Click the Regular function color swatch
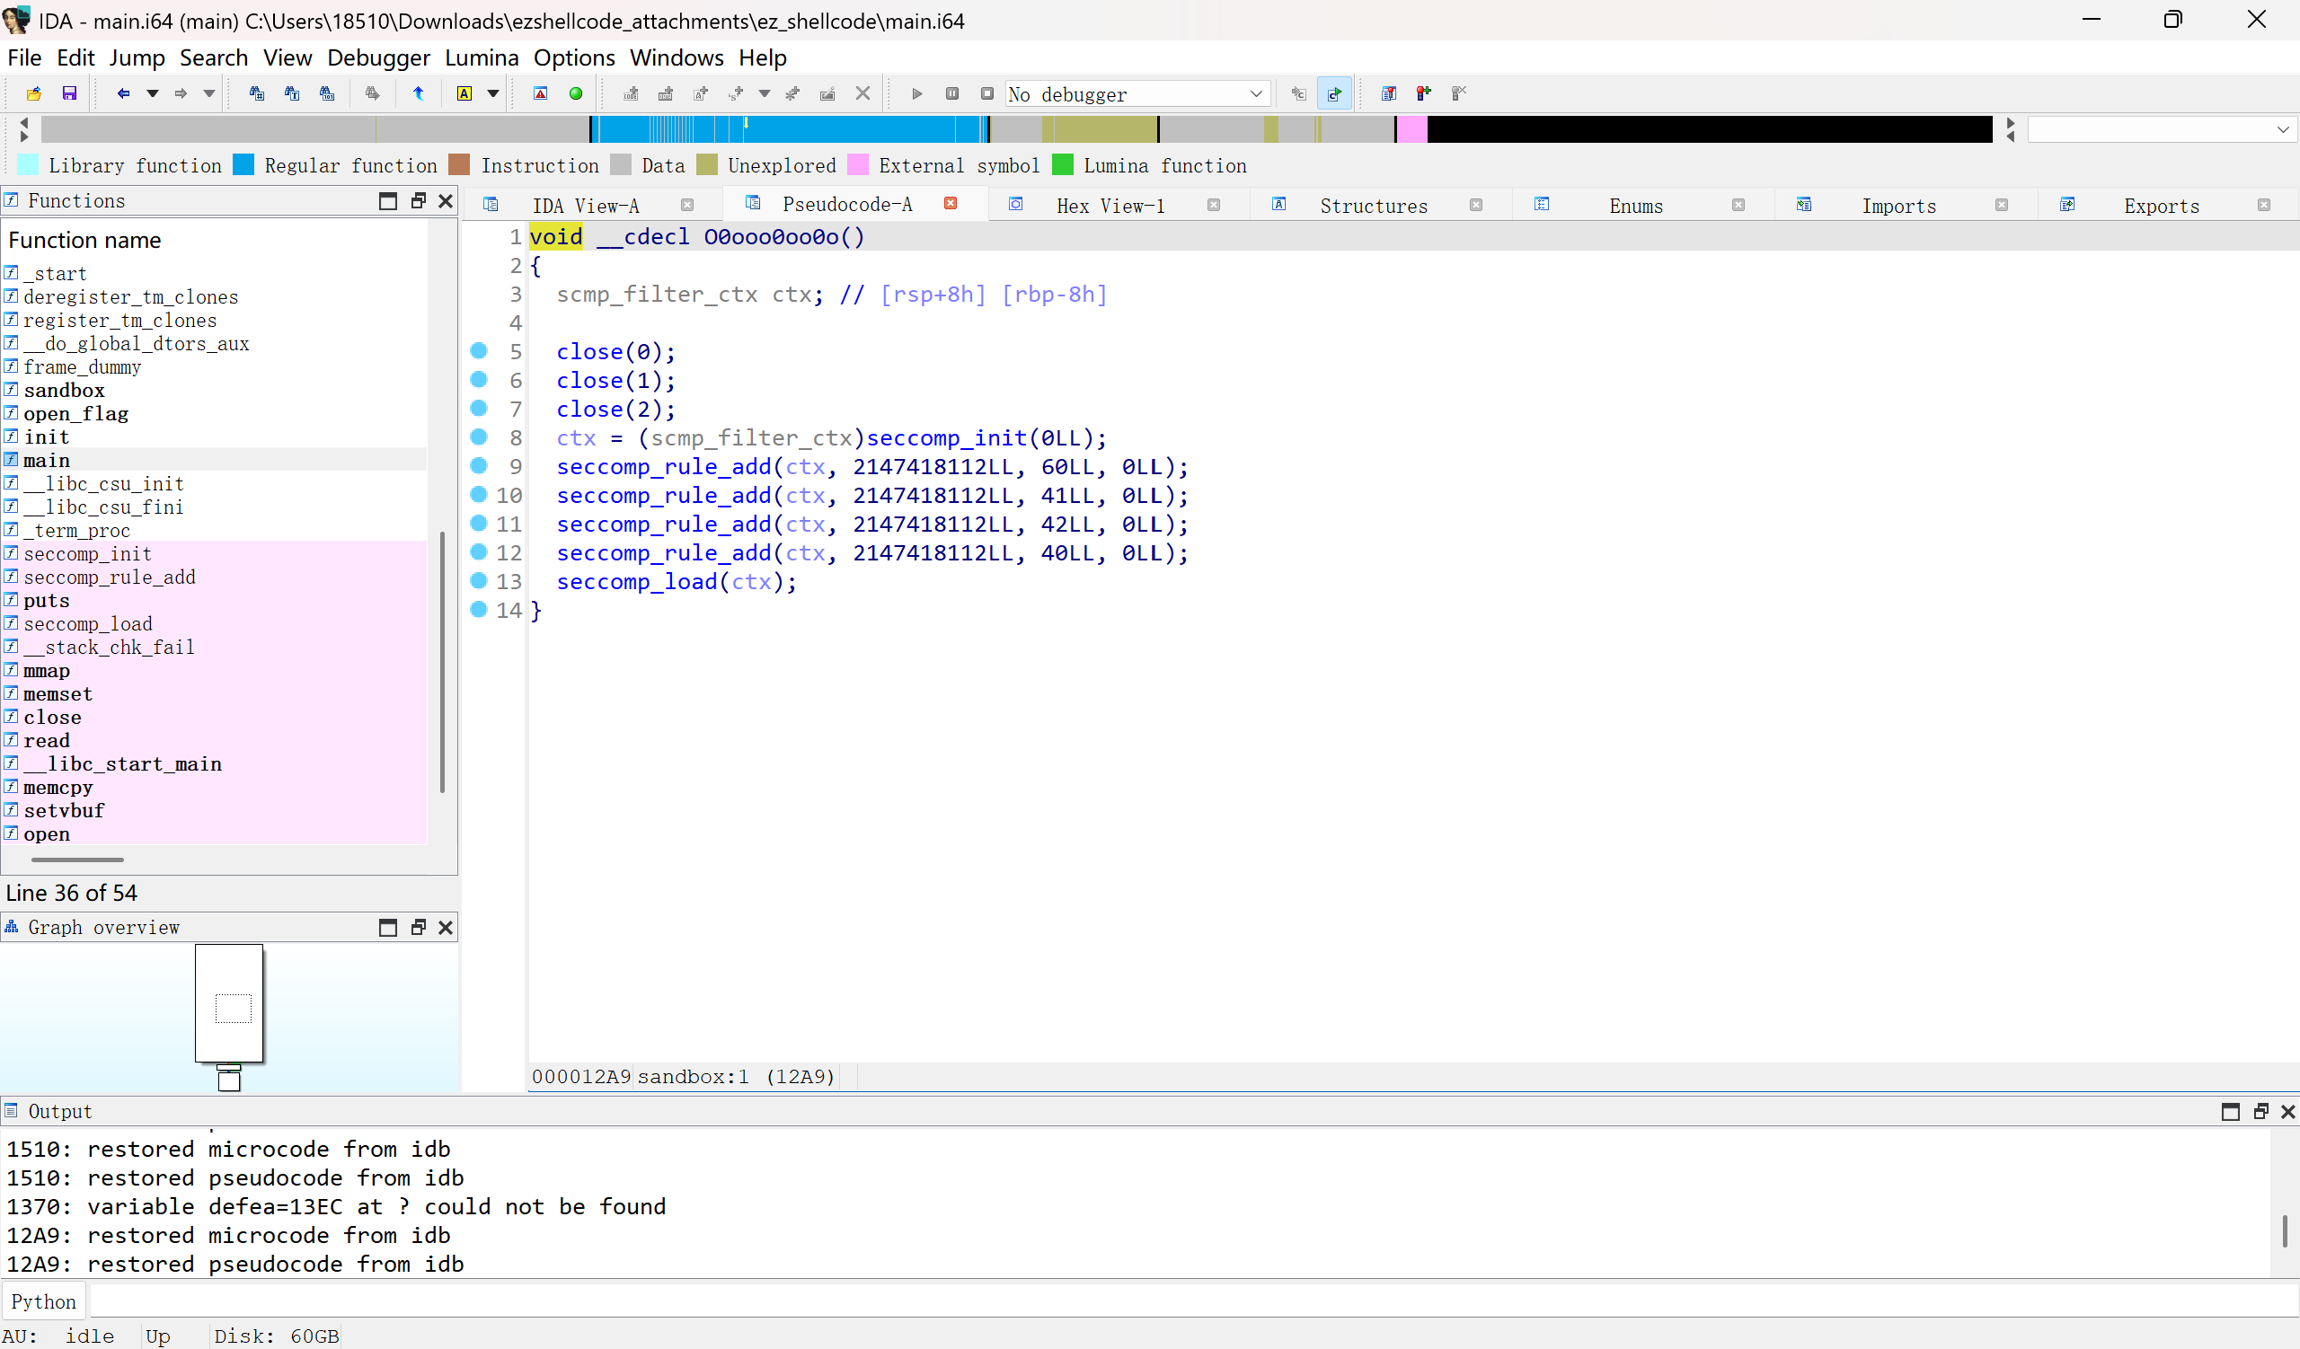This screenshot has width=2300, height=1349. (x=243, y=164)
